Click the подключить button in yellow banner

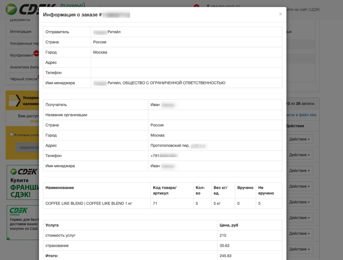coord(27,147)
